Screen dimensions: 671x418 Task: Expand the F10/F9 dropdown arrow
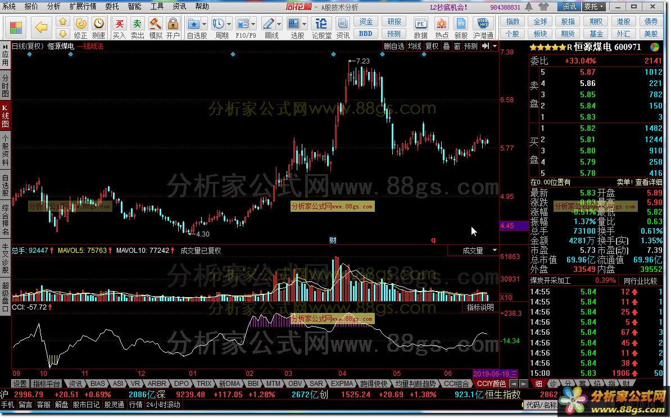point(253,24)
